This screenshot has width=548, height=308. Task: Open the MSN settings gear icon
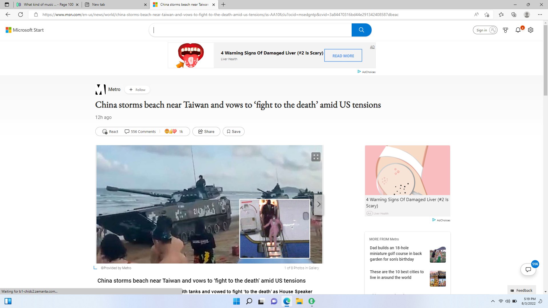(531, 30)
